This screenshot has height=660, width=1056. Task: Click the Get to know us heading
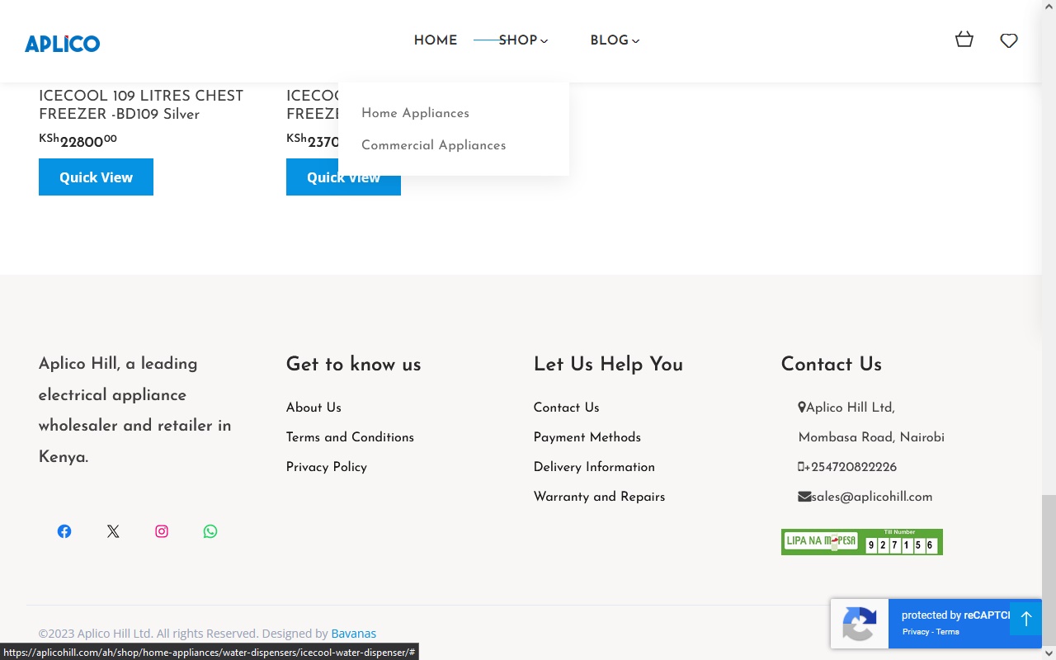(353, 364)
